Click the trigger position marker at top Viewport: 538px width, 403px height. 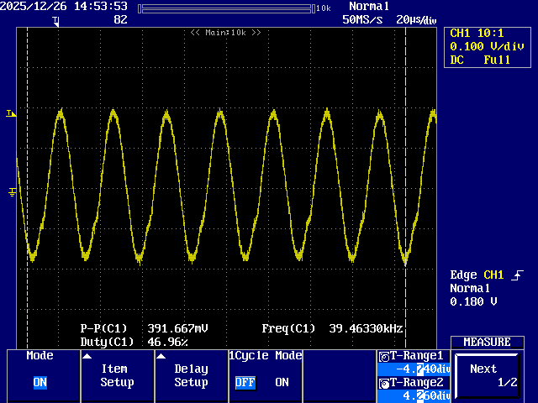coord(56,21)
